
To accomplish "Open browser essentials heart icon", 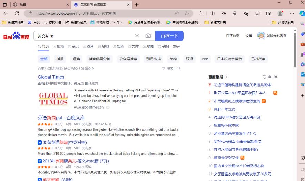I will 246,13.
